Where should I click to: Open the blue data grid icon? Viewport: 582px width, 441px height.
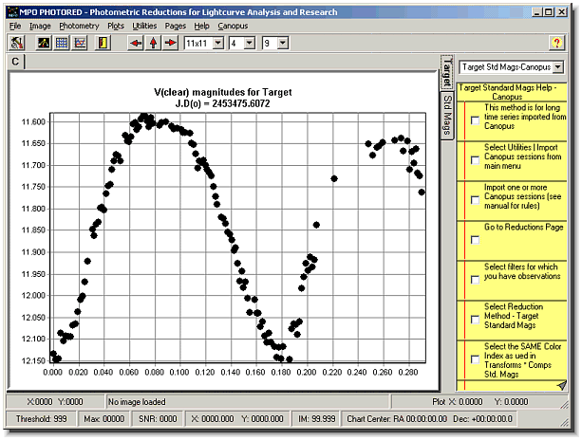click(x=62, y=43)
